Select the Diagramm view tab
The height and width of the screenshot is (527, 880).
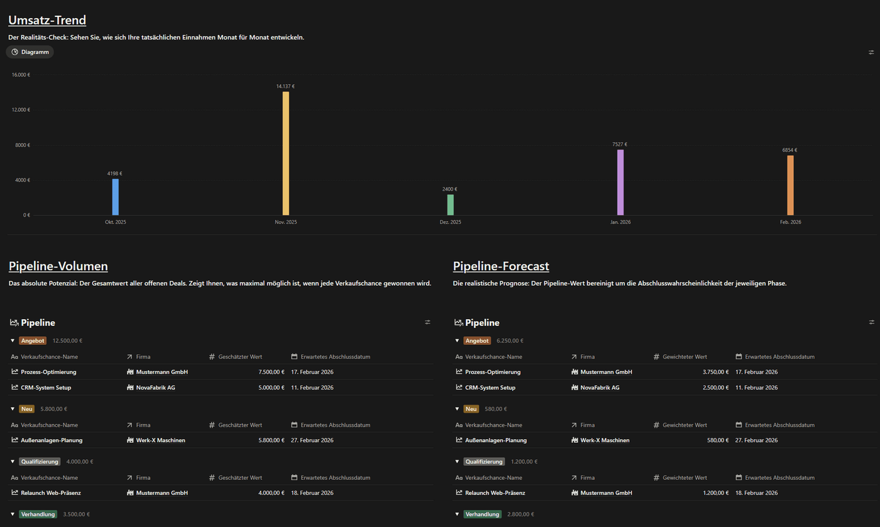coord(30,52)
